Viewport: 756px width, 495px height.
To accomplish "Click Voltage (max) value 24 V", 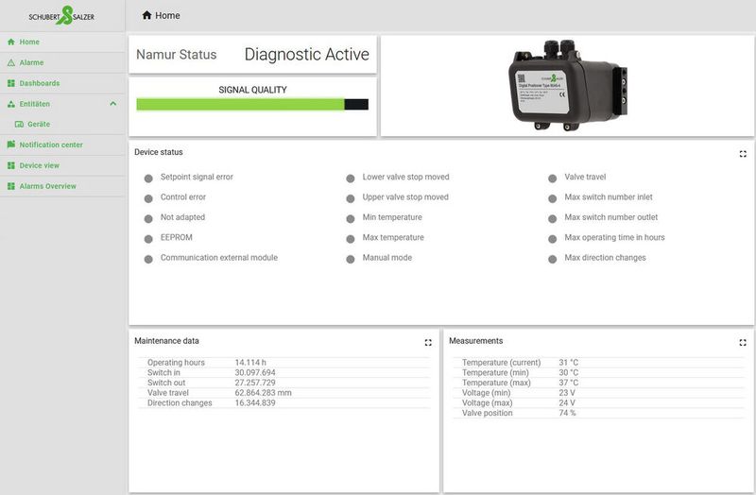I will point(567,403).
